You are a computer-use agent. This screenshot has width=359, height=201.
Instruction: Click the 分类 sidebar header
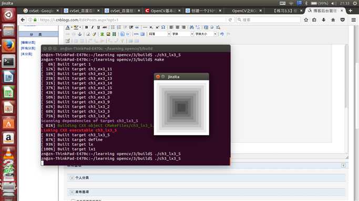pyautogui.click(x=38, y=34)
